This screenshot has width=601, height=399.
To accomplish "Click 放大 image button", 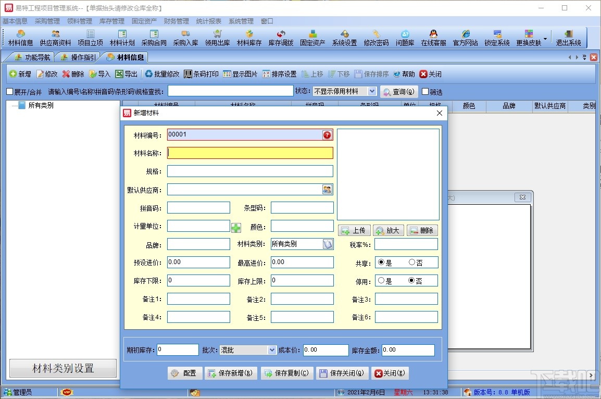I will click(x=389, y=230).
